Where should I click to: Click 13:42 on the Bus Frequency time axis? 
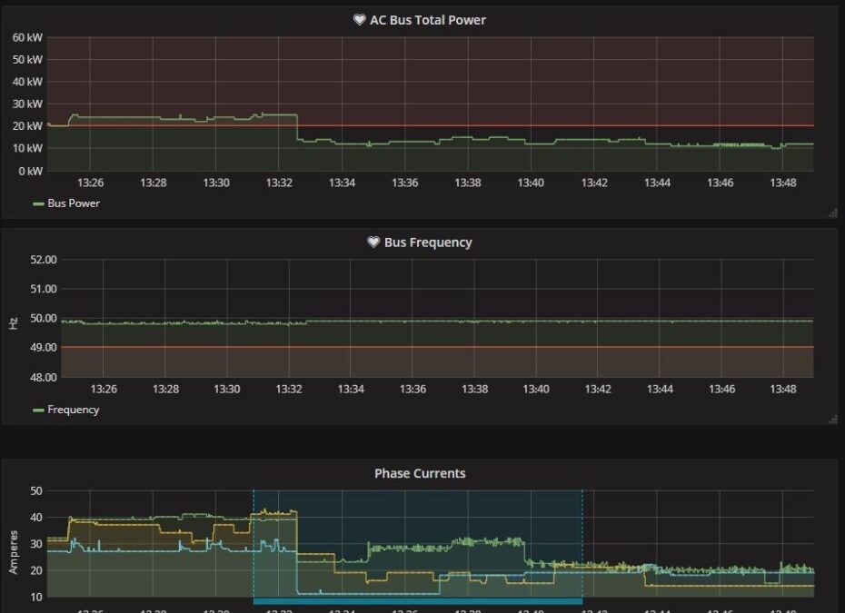pyautogui.click(x=598, y=389)
